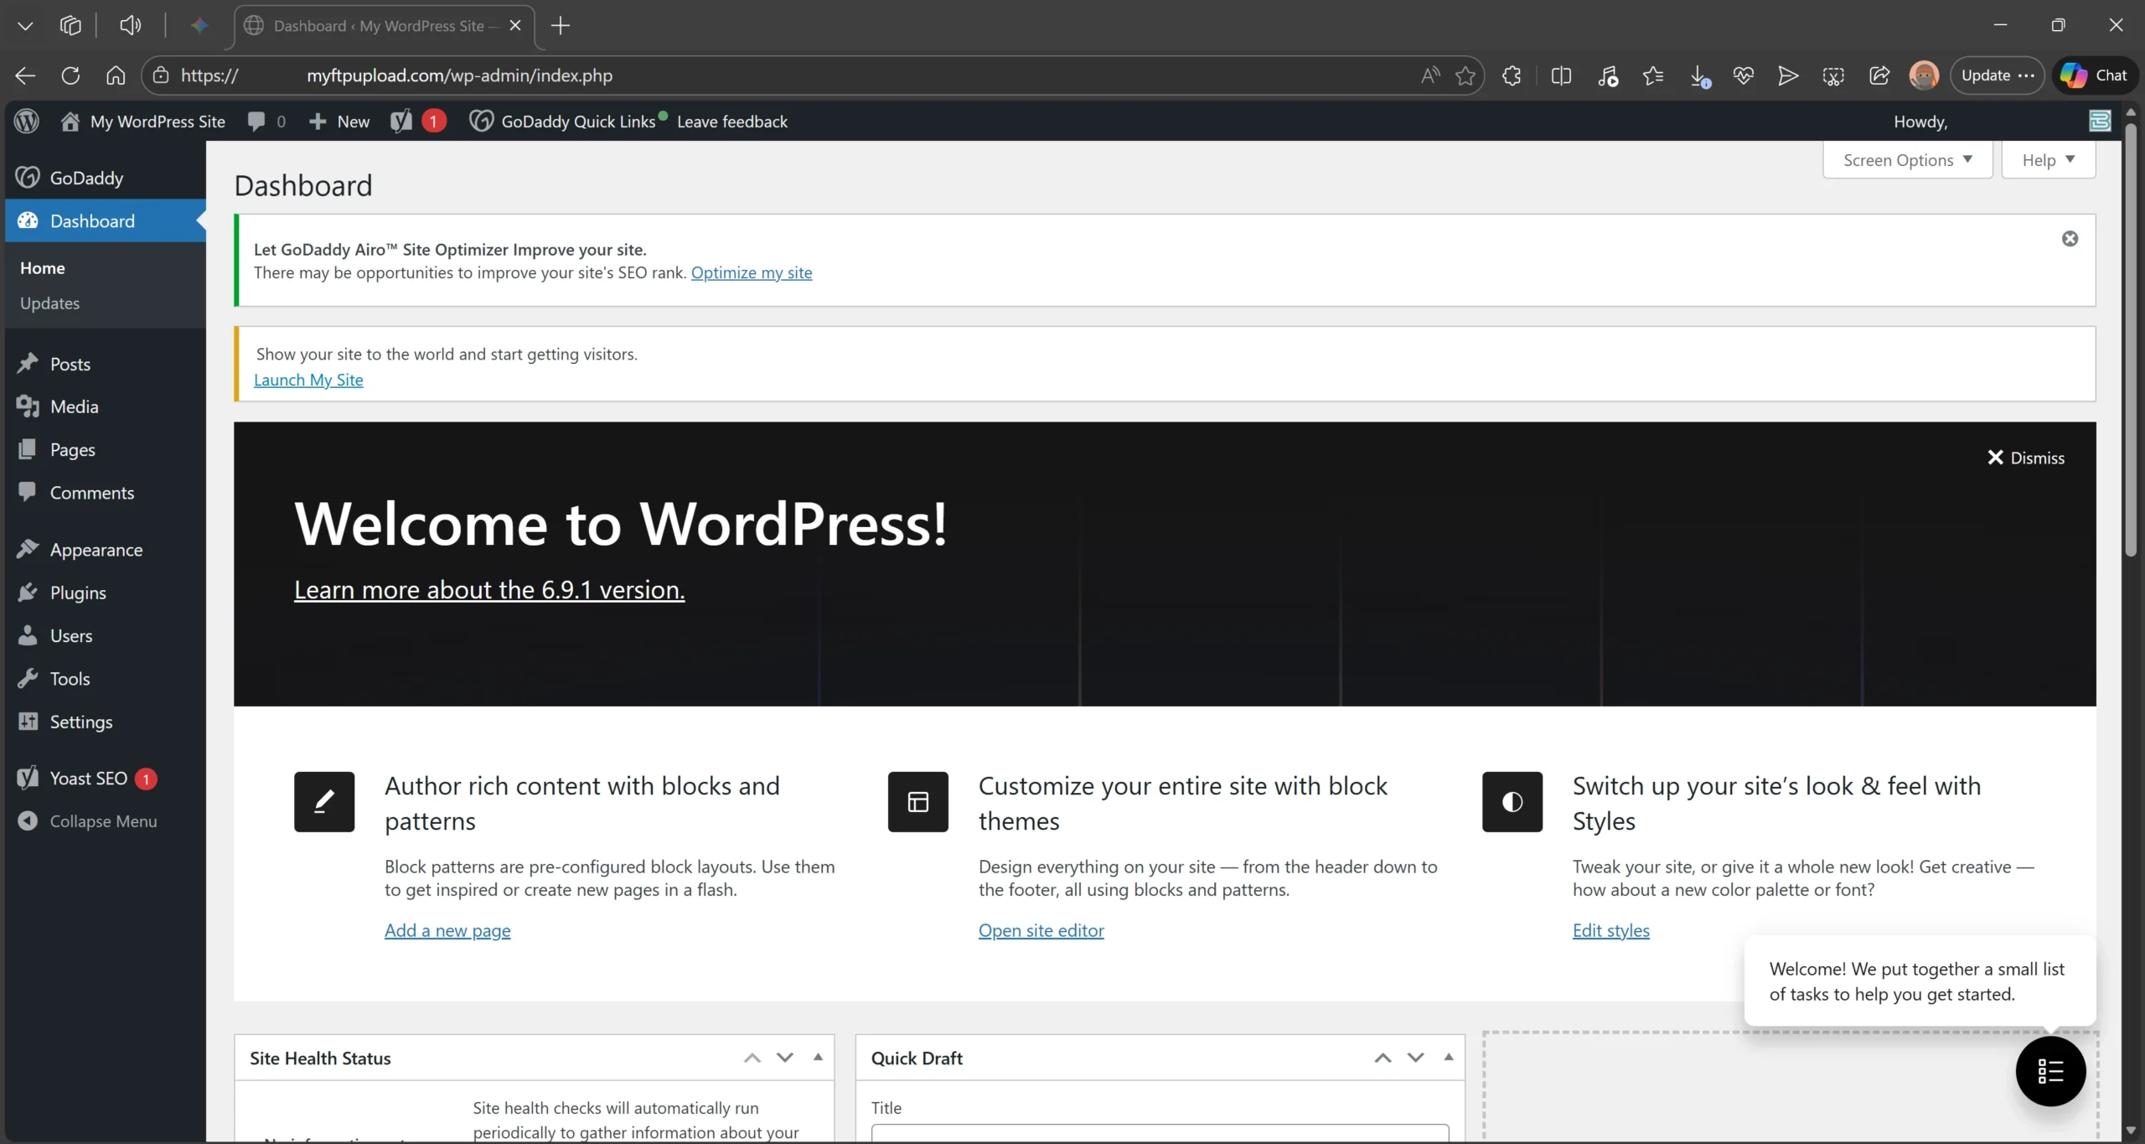
Task: Click the half-circle Styles icon
Action: pos(1512,802)
